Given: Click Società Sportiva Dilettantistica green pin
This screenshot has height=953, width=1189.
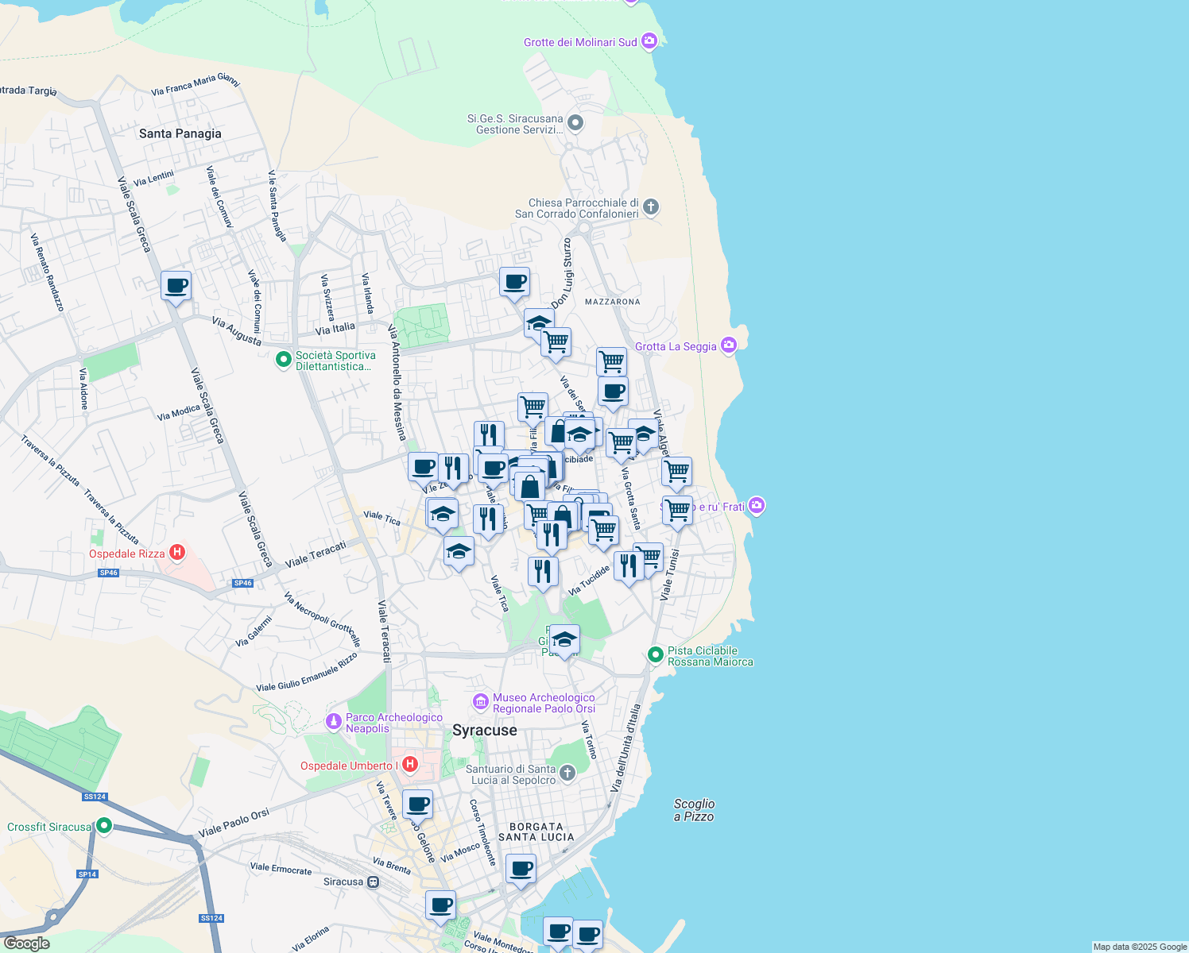Looking at the screenshot, I should [x=283, y=360].
